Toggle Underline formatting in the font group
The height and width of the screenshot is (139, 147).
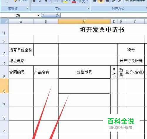click(46, 1)
